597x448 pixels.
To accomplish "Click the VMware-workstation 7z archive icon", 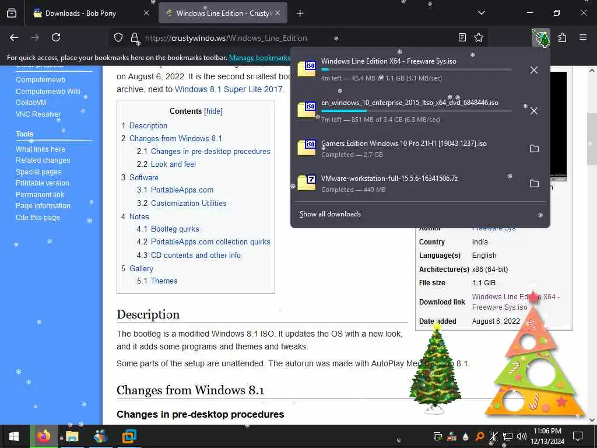I will coord(307,183).
